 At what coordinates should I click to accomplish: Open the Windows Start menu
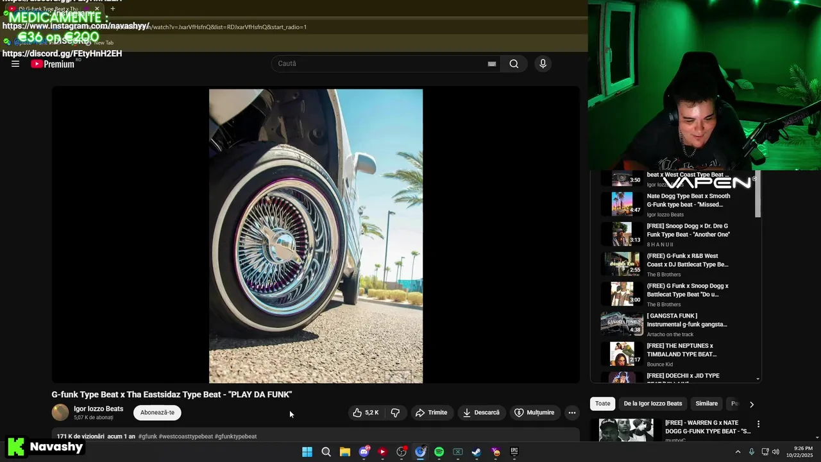pos(307,452)
